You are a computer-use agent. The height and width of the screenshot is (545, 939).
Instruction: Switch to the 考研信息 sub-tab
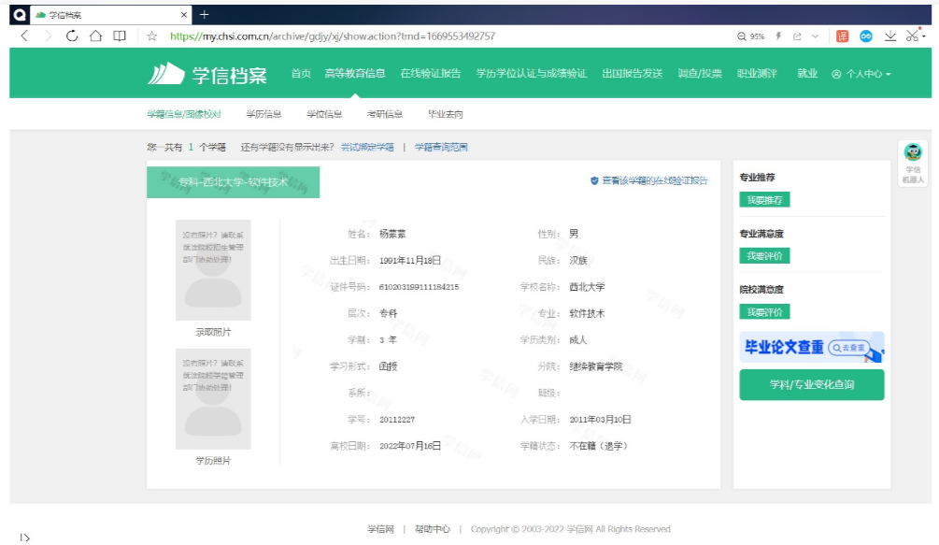coord(385,114)
